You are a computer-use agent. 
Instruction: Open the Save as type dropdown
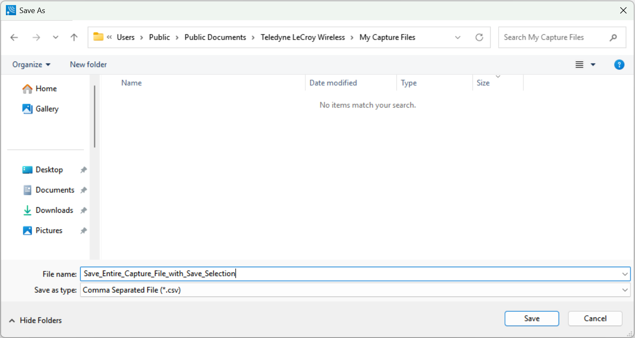tap(355, 290)
